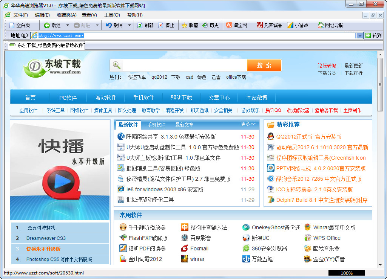
Task: Click the PPTV网络电视 icon
Action: click(271, 168)
